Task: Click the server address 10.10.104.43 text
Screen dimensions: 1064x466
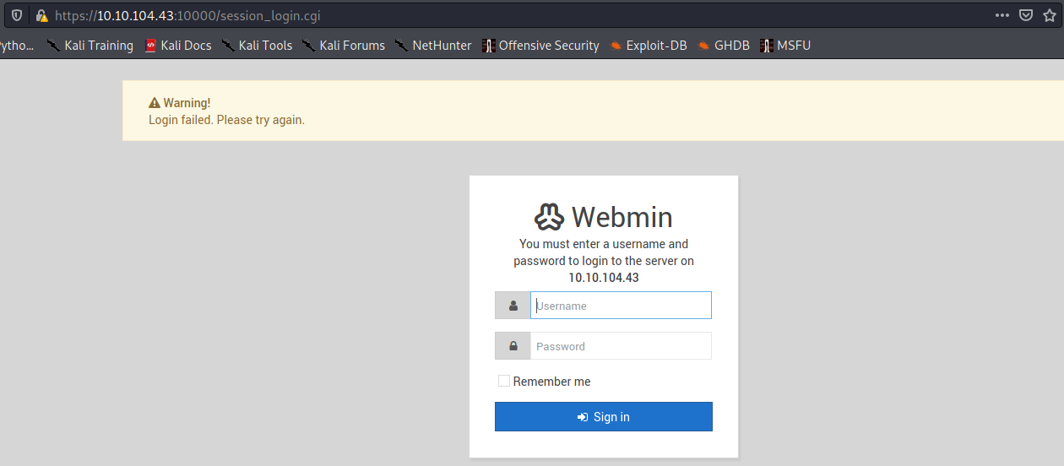Action: pyautogui.click(x=604, y=277)
